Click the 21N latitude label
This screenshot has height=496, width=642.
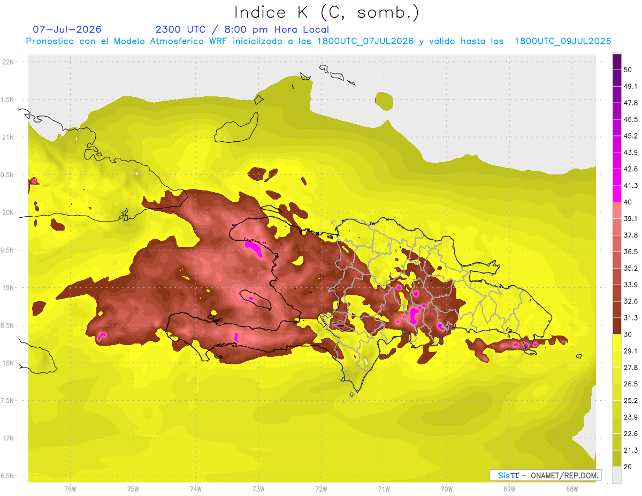click(x=8, y=137)
